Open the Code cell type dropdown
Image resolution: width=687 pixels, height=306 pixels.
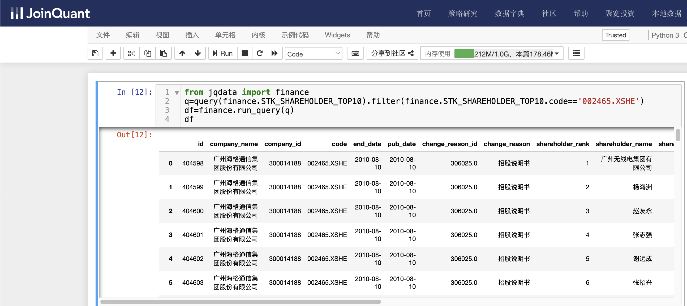(313, 54)
